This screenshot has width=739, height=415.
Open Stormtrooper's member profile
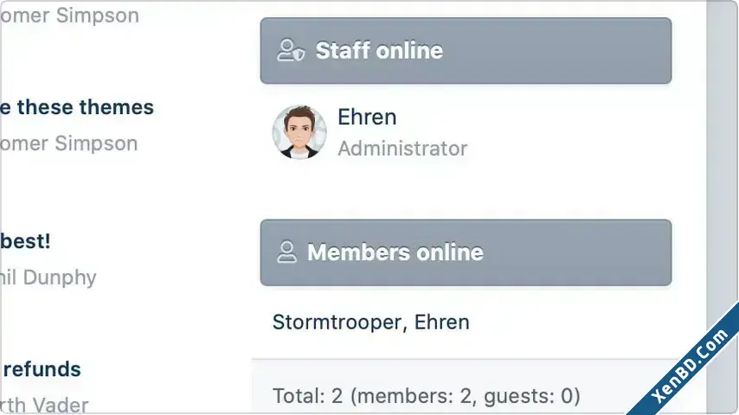(337, 322)
